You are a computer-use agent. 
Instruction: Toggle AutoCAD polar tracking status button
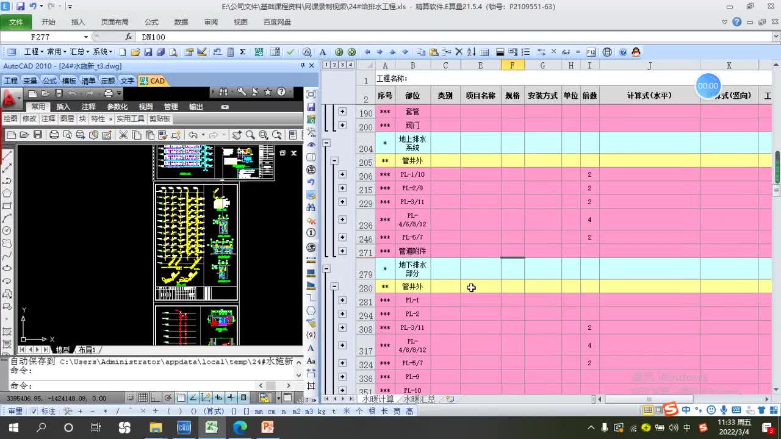pyautogui.click(x=169, y=398)
